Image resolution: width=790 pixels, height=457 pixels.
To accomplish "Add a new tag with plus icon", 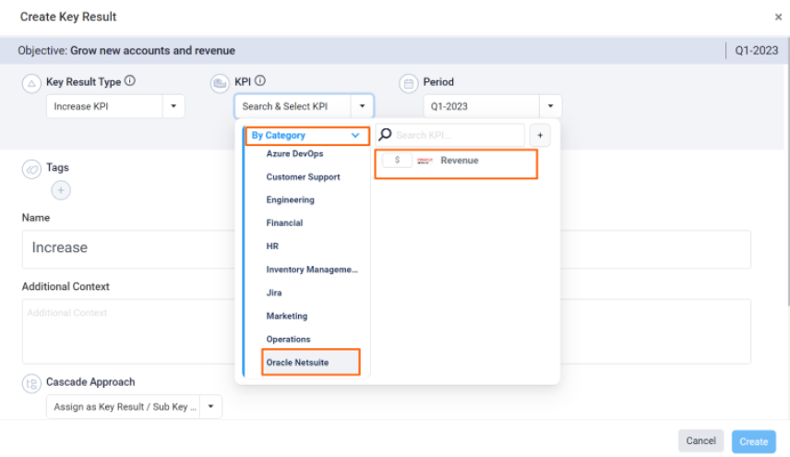I will coord(61,190).
